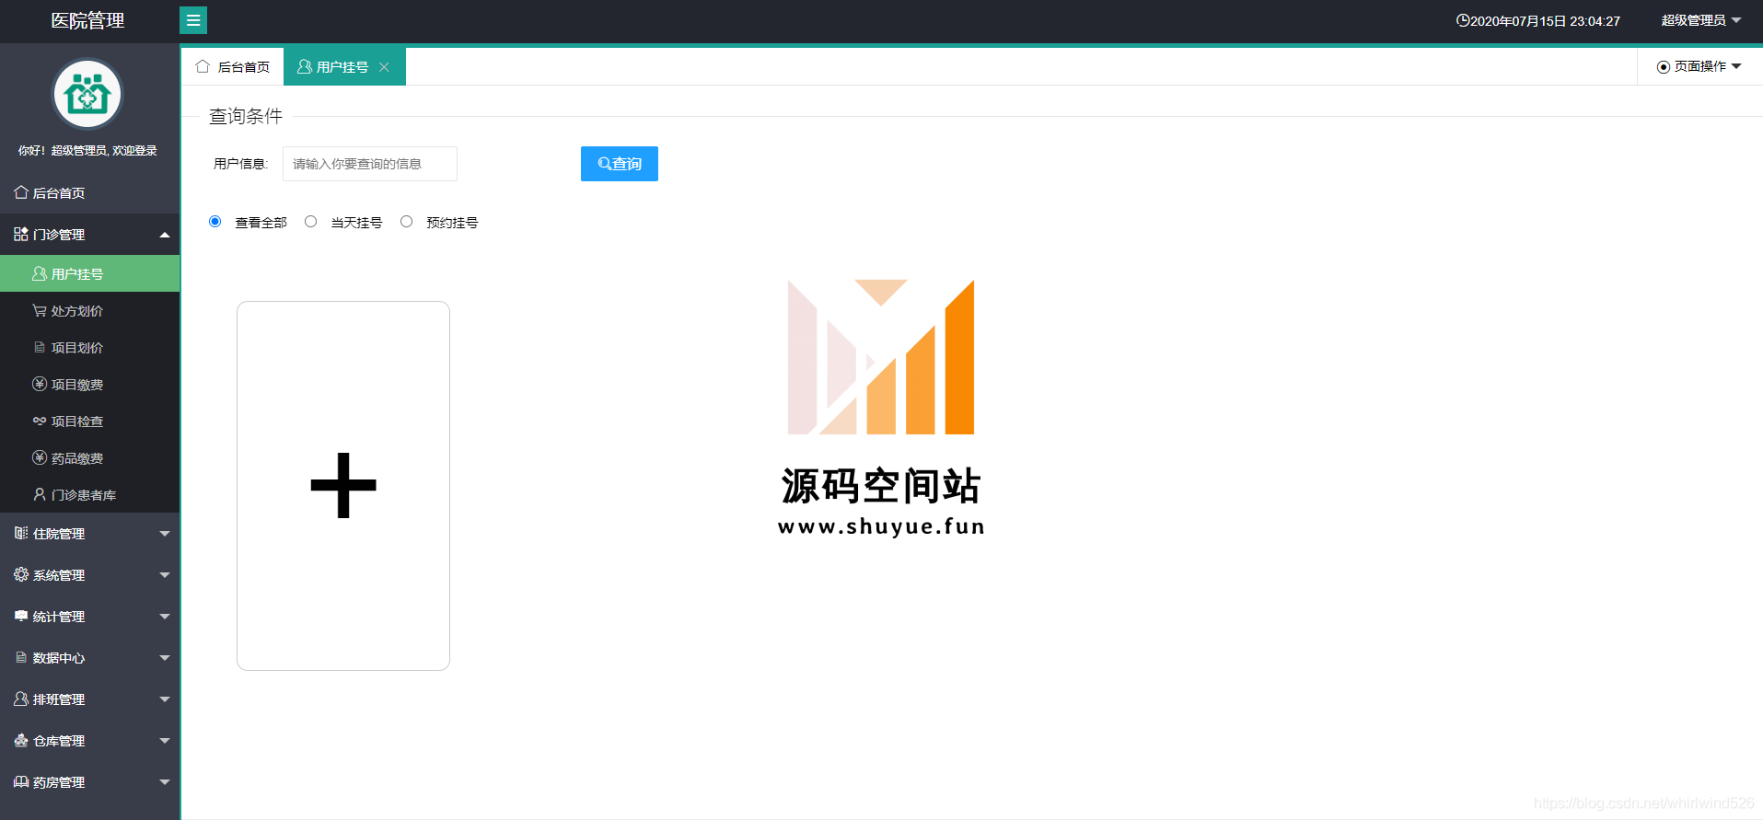Expand the 药房管理 menu arrow

[x=165, y=782]
